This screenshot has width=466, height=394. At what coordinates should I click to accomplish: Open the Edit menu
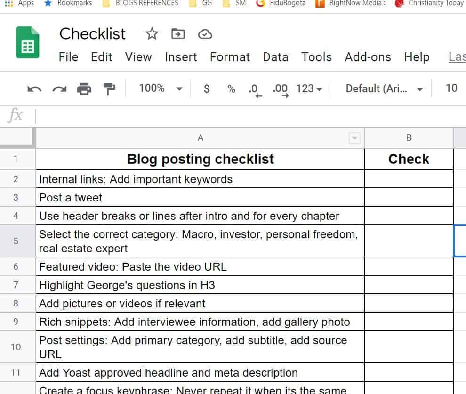(x=101, y=57)
